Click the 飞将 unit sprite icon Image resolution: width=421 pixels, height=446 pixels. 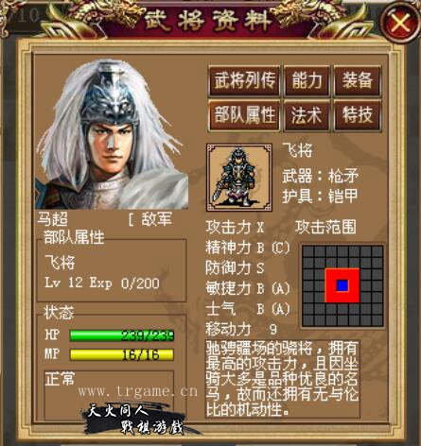click(239, 178)
